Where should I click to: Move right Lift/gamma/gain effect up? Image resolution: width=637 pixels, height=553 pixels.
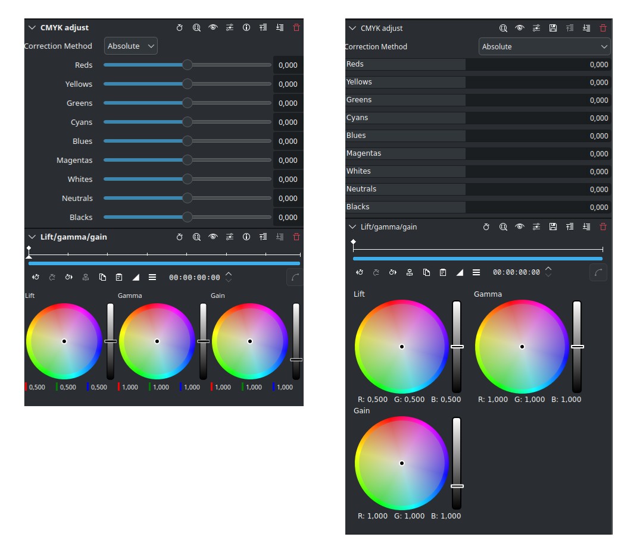point(570,227)
